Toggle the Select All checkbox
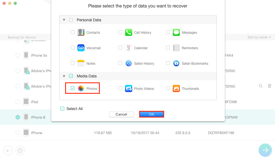 tap(62, 109)
